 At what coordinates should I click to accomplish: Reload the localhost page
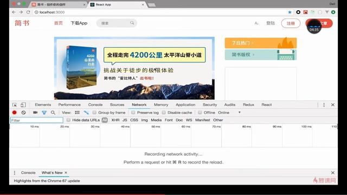(28, 12)
